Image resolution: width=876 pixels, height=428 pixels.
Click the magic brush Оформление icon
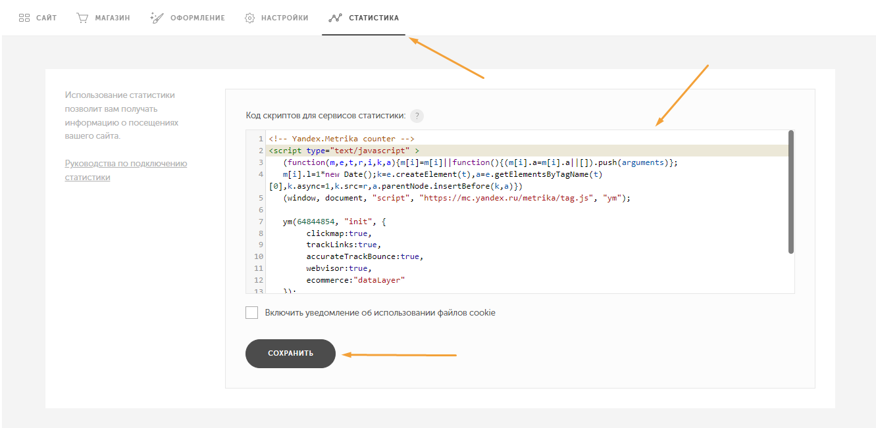156,18
